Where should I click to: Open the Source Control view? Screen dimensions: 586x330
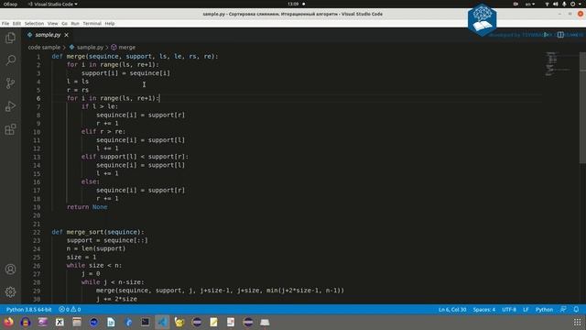pyautogui.click(x=10, y=83)
